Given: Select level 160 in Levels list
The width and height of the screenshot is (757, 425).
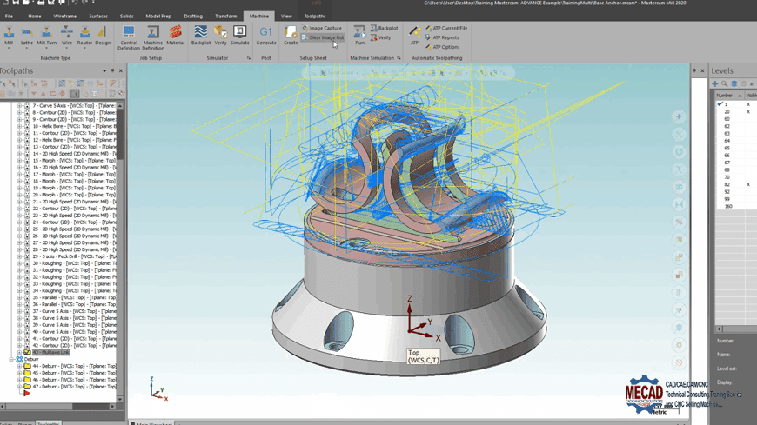Looking at the screenshot, I should pyautogui.click(x=728, y=207).
